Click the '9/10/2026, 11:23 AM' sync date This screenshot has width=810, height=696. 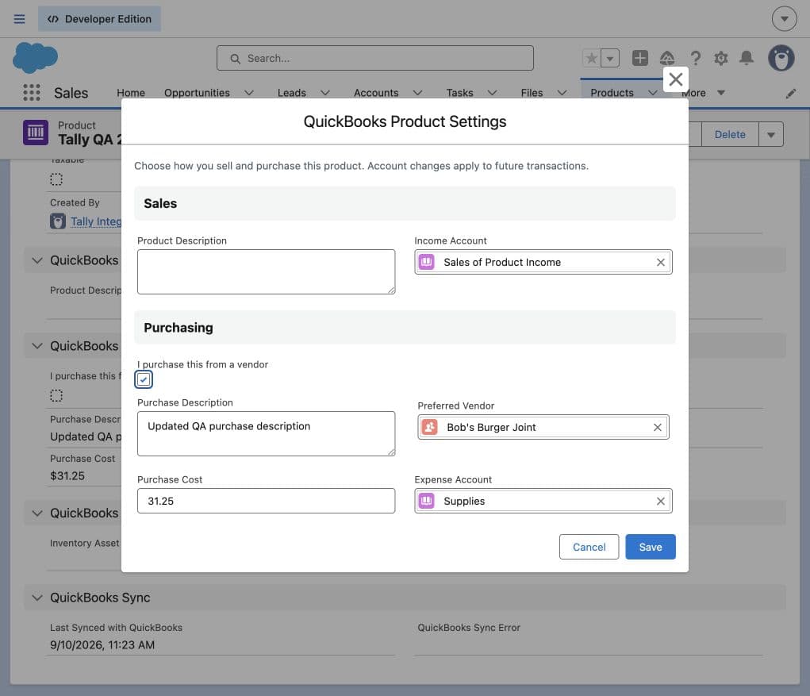click(x=102, y=645)
